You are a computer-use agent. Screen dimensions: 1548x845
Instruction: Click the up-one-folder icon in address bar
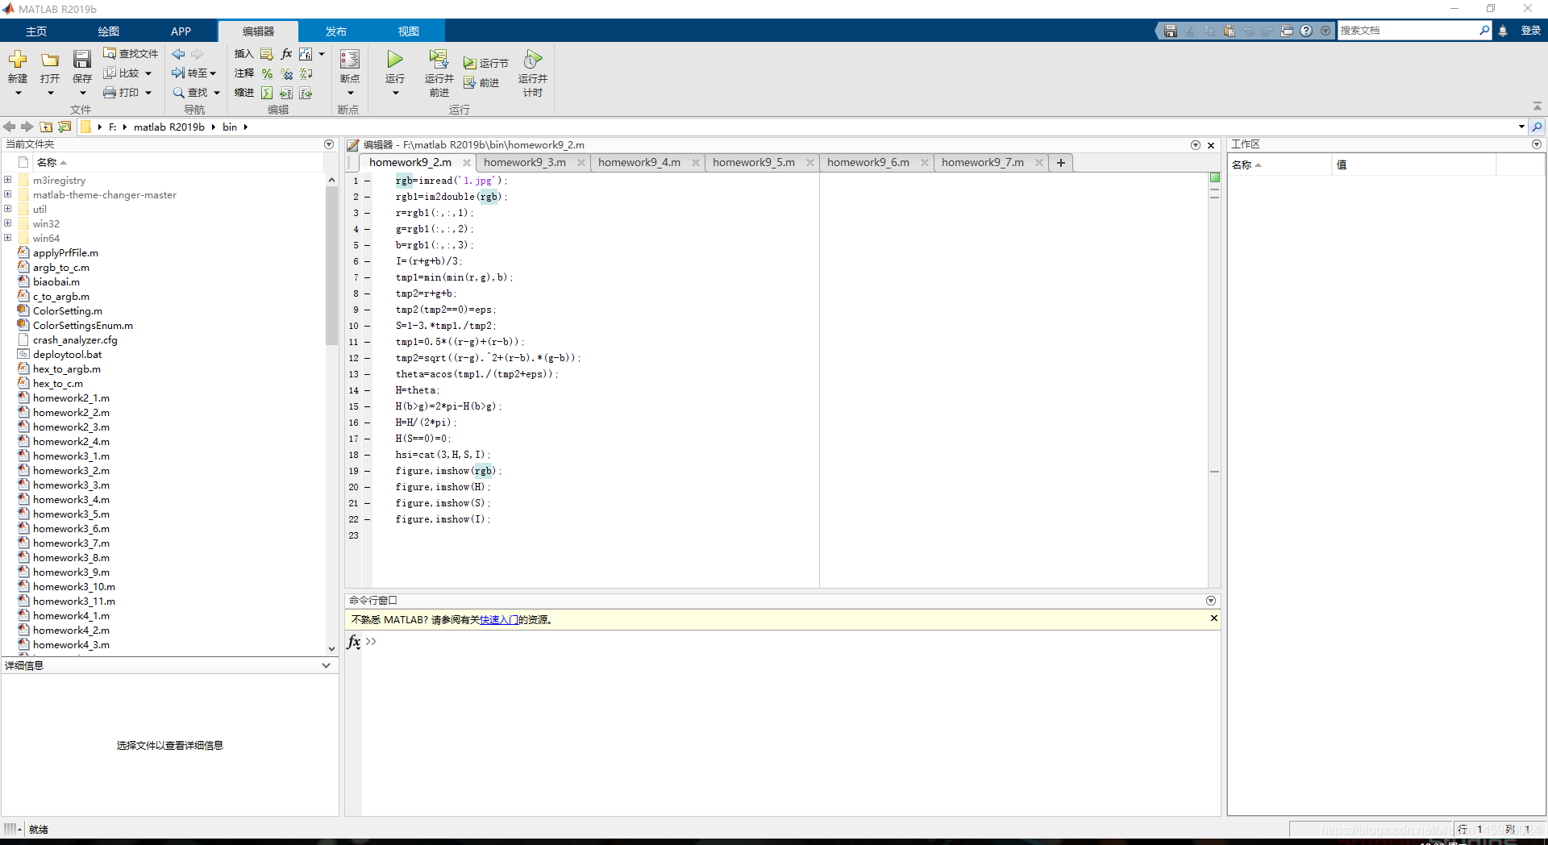point(47,127)
